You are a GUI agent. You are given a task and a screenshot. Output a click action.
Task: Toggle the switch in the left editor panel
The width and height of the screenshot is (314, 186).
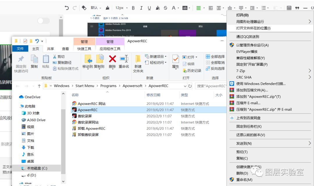(43, 21)
